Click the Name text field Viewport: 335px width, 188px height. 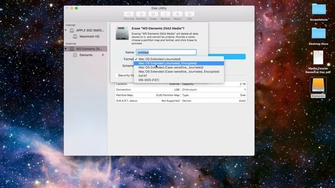point(166,52)
